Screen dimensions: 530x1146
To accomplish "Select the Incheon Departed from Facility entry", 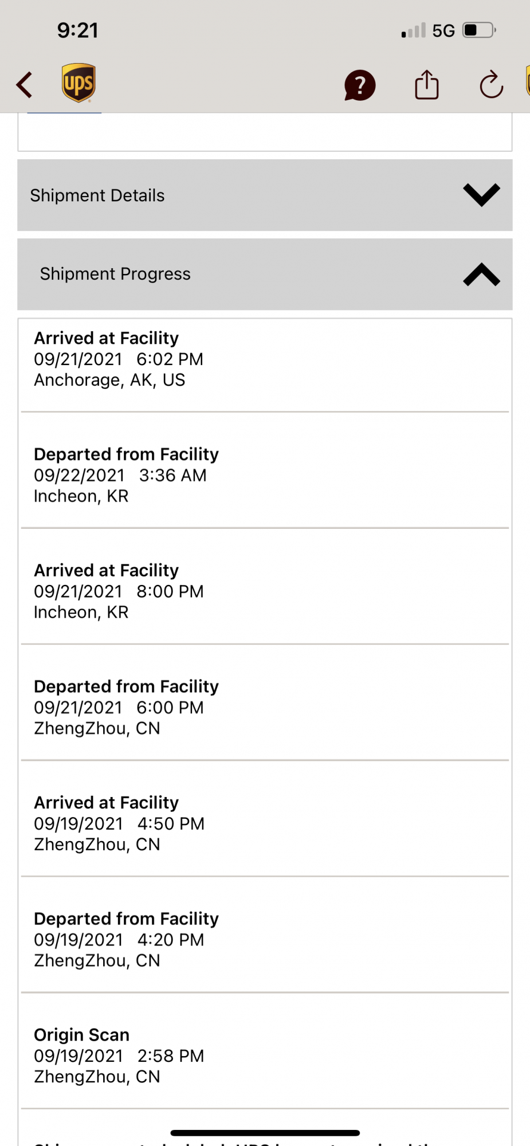I will (x=264, y=475).
